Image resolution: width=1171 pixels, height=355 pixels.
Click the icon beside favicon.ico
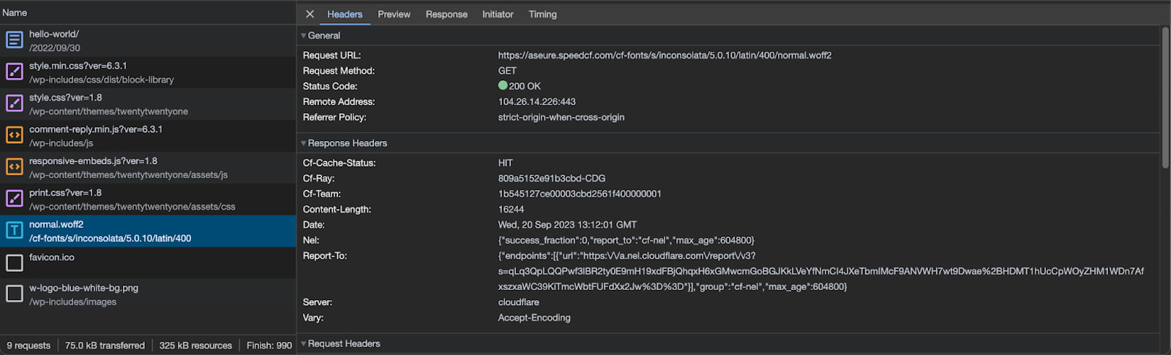[x=15, y=263]
